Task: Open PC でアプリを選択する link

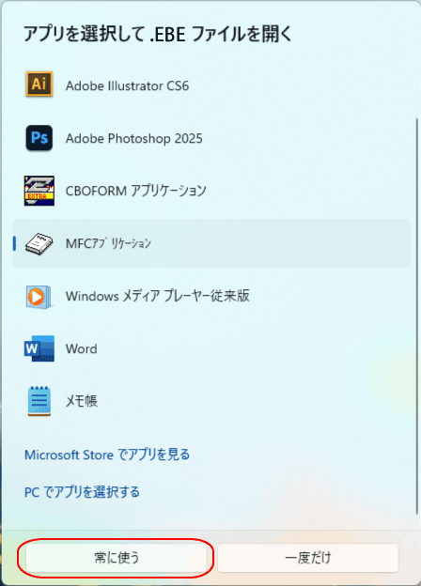Action: click(x=82, y=492)
